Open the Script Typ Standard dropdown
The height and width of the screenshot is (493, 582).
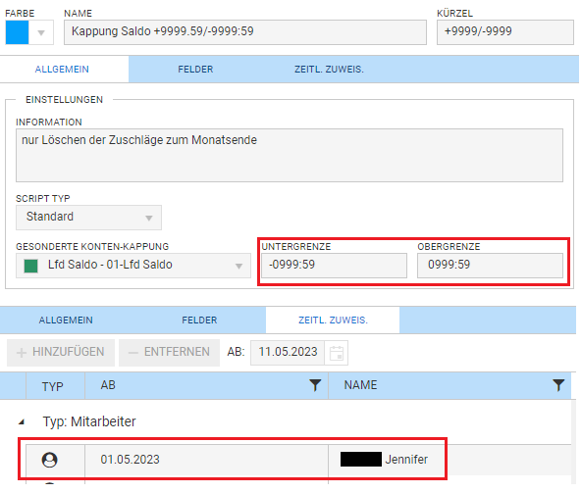click(88, 218)
